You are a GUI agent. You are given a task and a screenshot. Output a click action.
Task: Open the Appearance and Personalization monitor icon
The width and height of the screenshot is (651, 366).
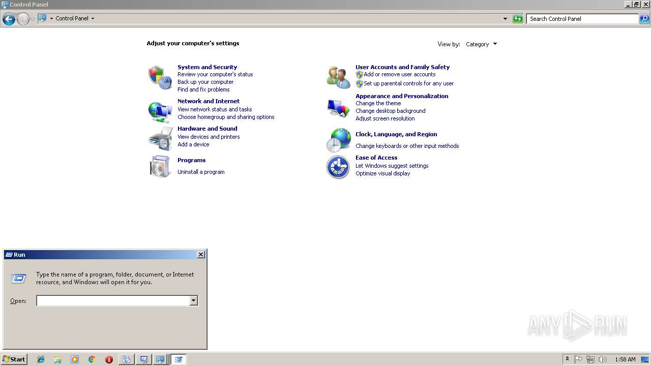click(x=338, y=108)
